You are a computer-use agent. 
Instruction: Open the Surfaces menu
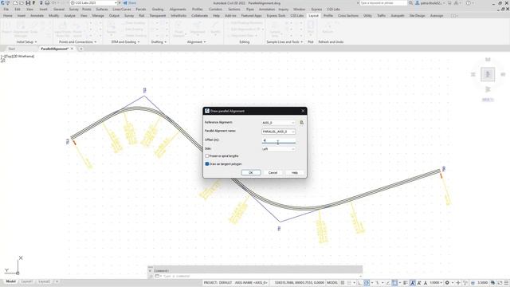102,10
